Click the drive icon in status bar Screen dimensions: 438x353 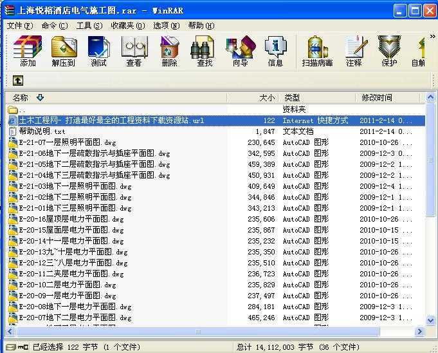tap(11, 347)
